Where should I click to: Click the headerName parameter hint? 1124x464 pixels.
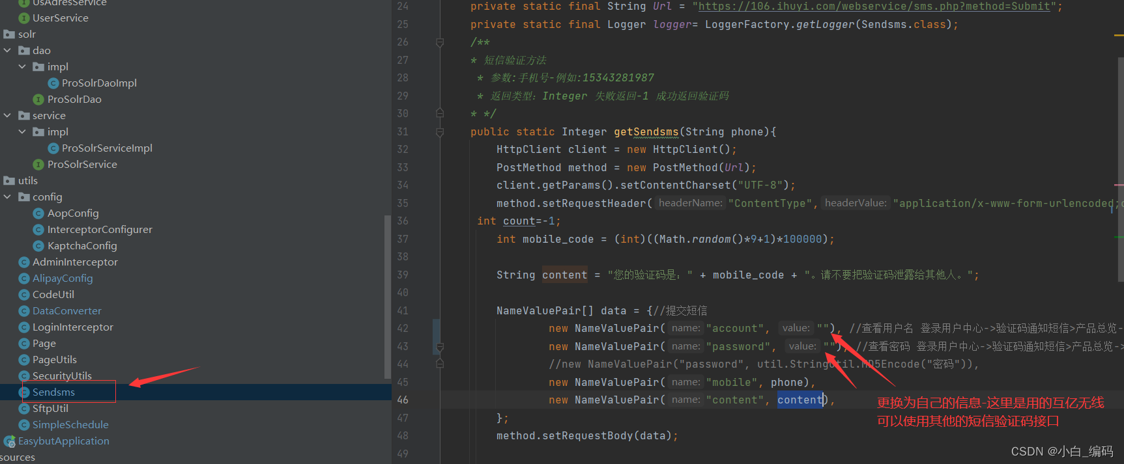690,203
